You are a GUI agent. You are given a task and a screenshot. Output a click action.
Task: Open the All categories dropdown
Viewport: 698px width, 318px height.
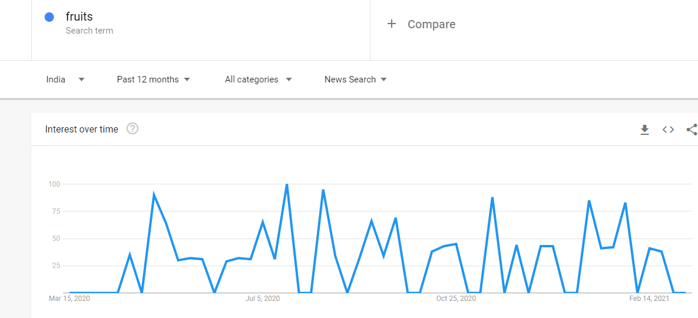pyautogui.click(x=258, y=79)
